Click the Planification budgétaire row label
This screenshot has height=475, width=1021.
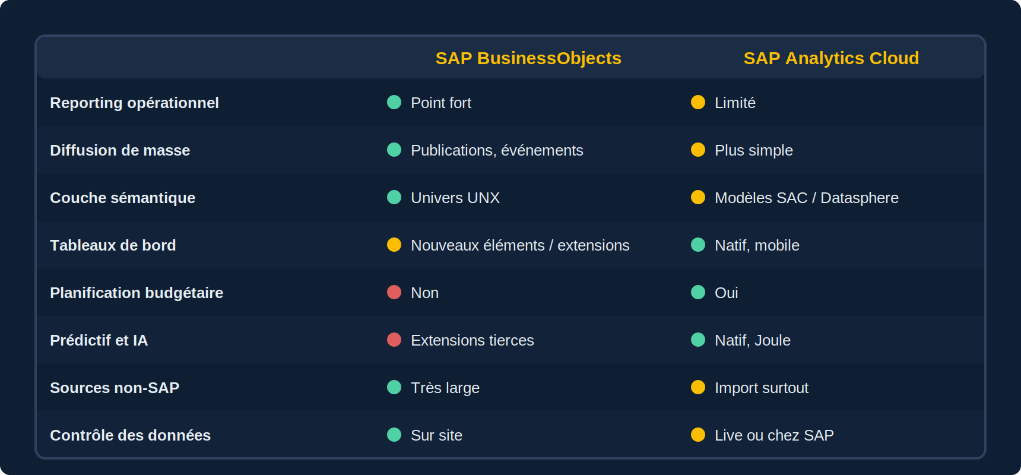click(x=137, y=293)
